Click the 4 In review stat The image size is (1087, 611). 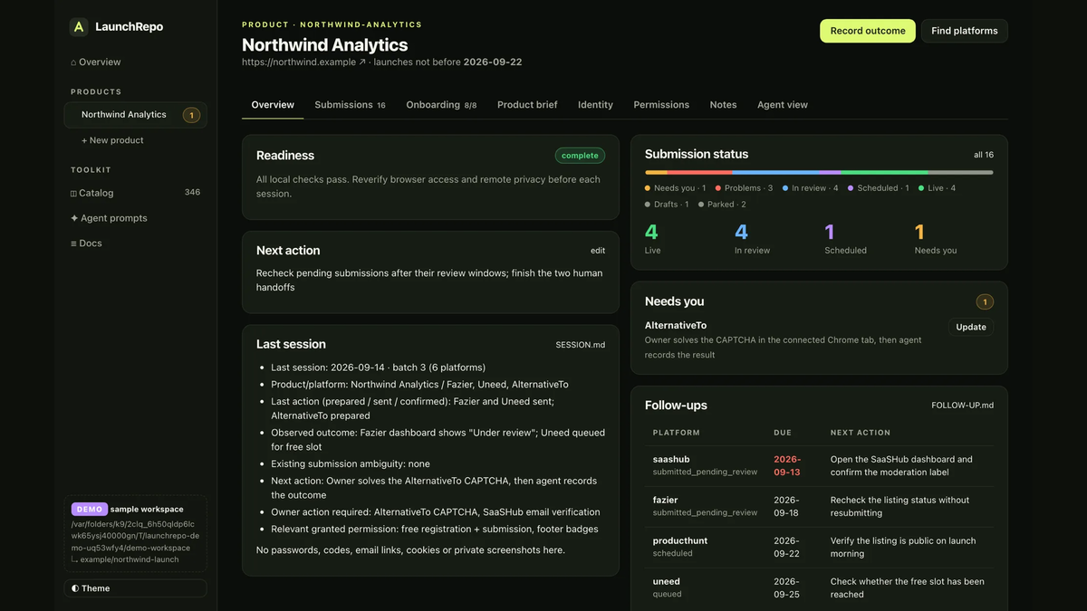[x=752, y=239]
